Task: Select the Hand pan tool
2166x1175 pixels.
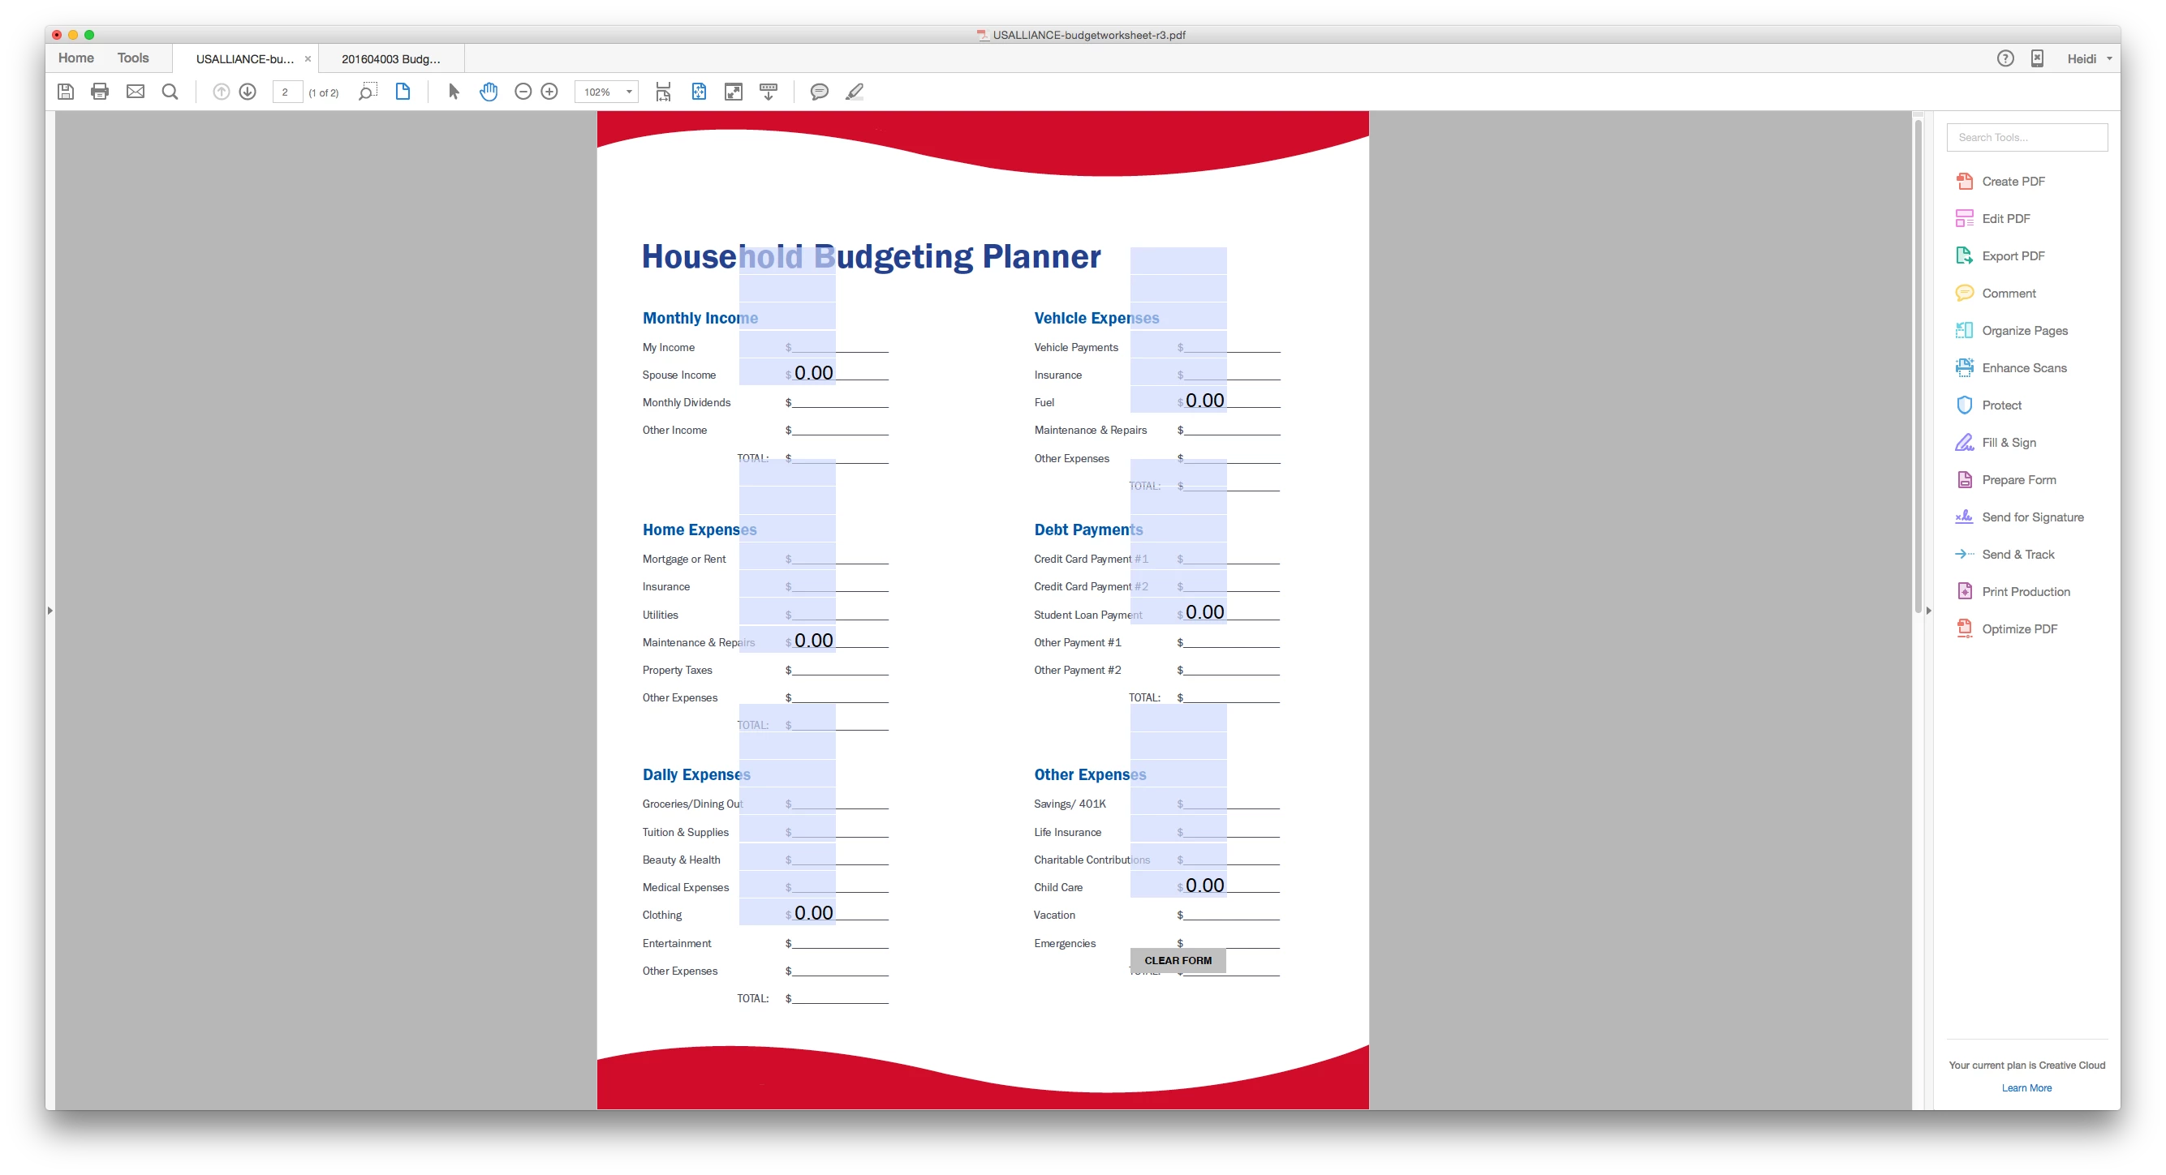Action: click(489, 92)
